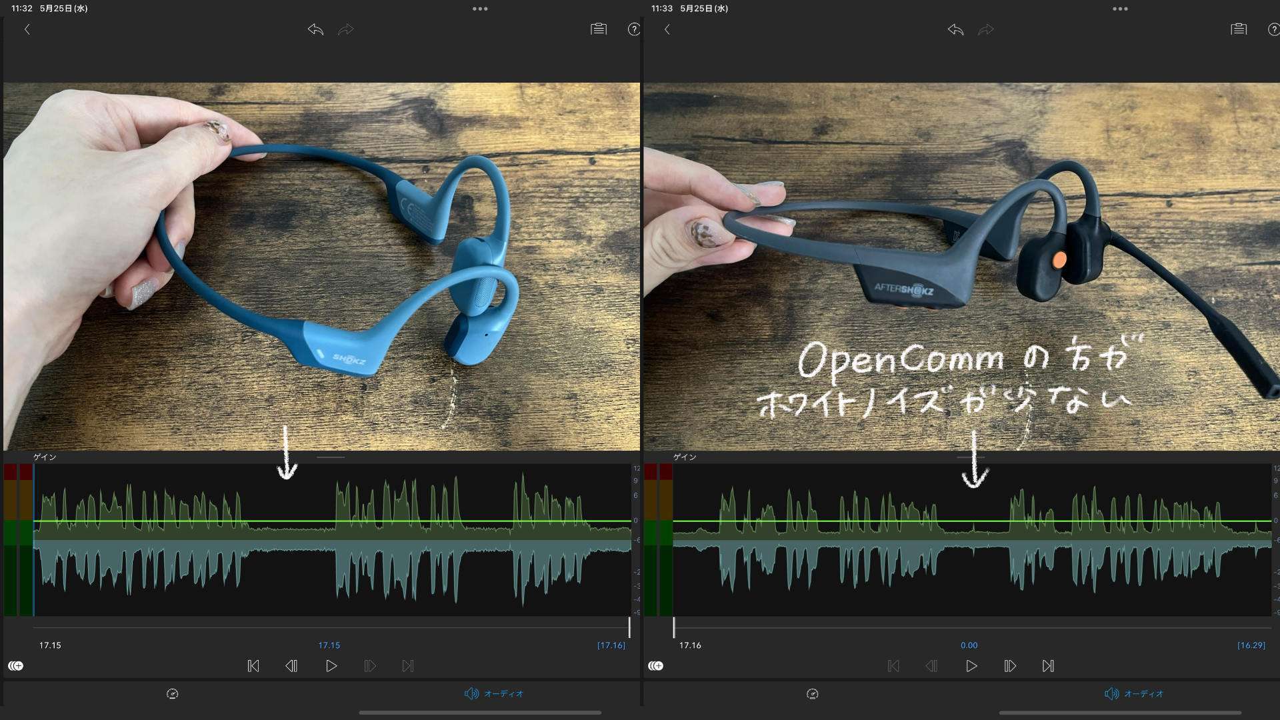Viewport: 1280px width, 720px height.
Task: Open multitasking three-dots menu on right pane
Action: (x=1120, y=9)
